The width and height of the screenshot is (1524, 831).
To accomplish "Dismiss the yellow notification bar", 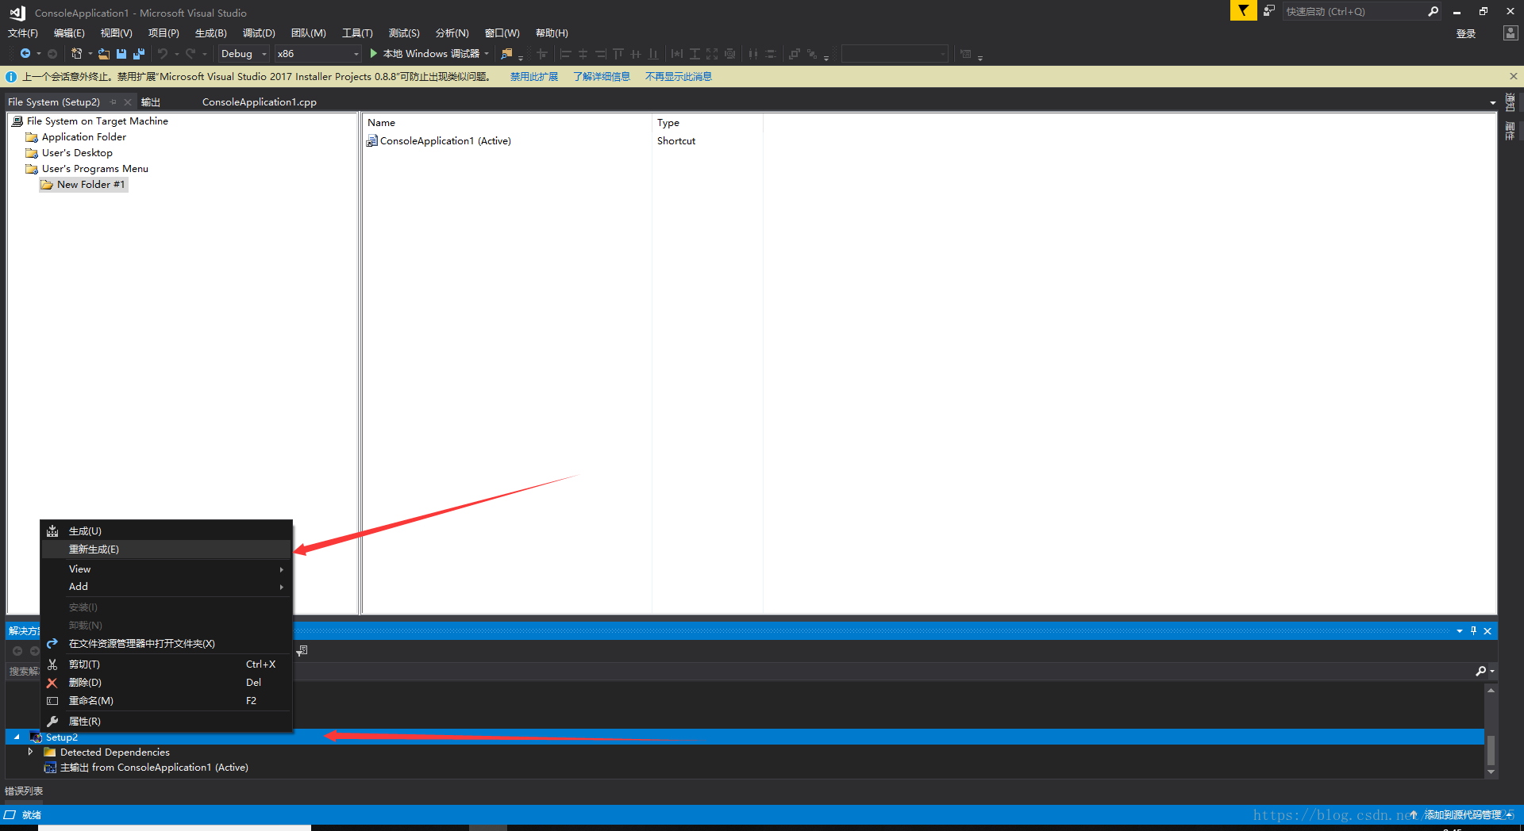I will [x=1513, y=76].
